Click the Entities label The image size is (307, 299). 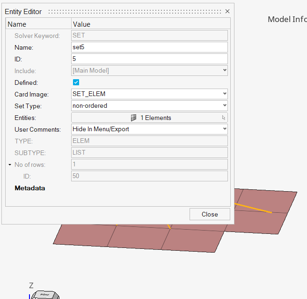click(25, 118)
